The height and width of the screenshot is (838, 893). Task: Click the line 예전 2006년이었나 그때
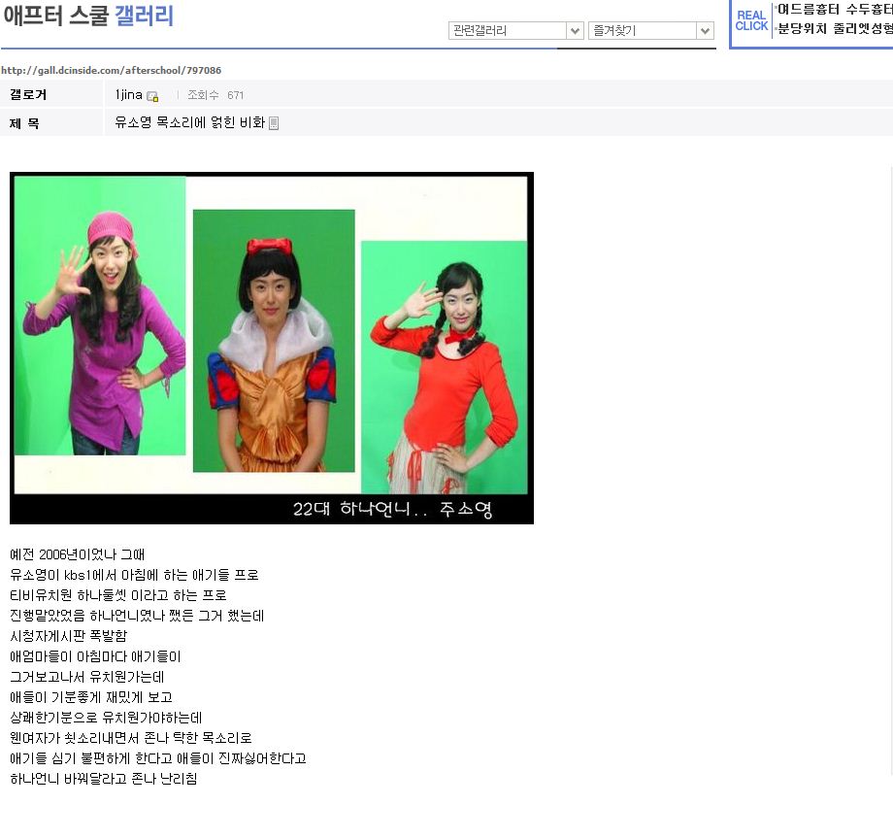click(78, 554)
